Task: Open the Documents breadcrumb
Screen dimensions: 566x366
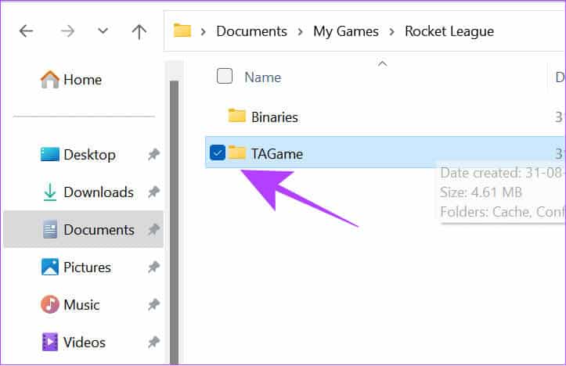Action: coord(251,31)
